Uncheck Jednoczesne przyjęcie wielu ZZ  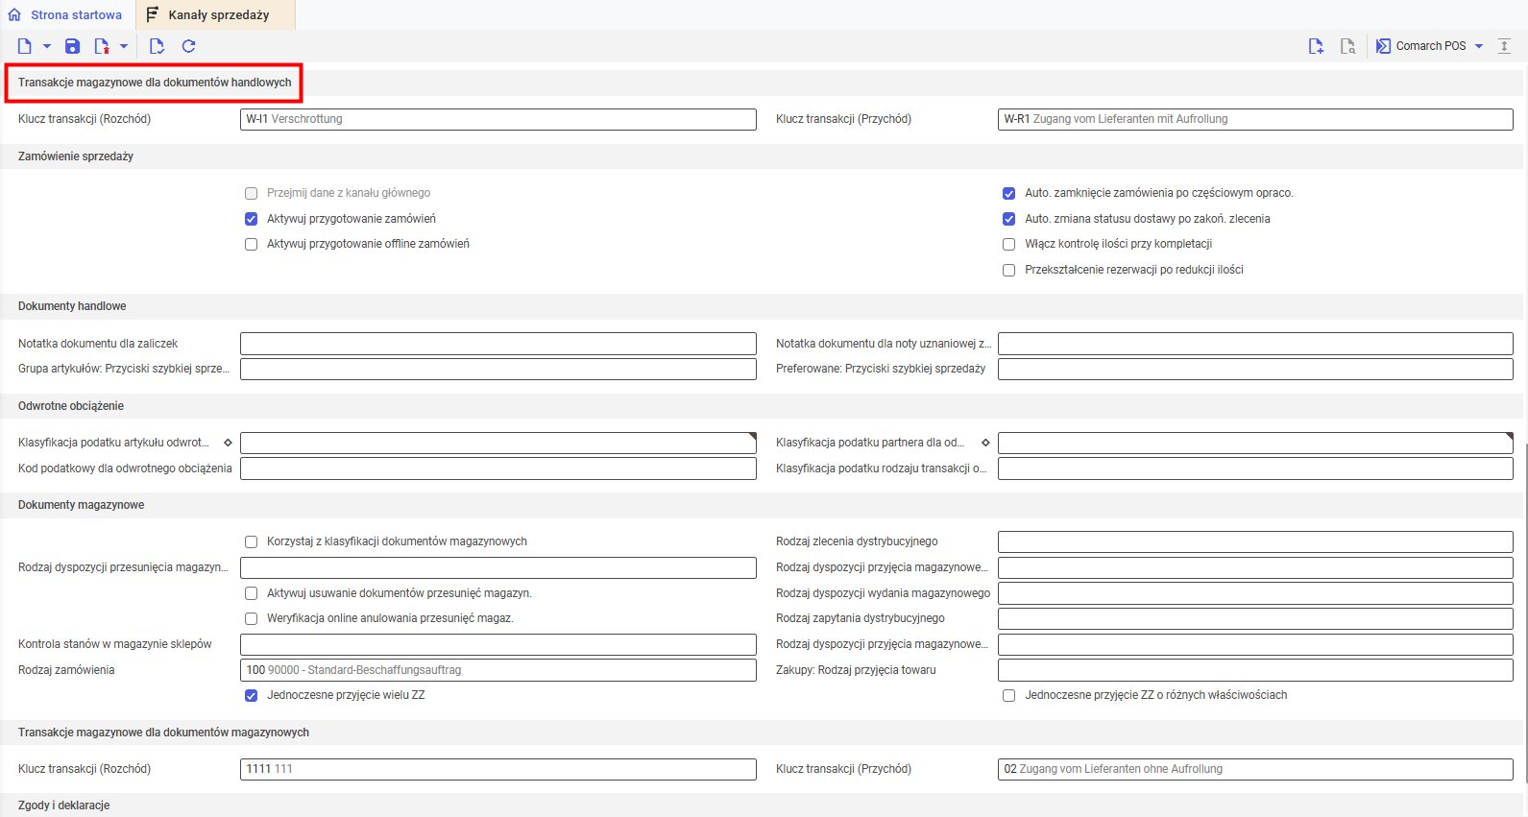coord(252,695)
